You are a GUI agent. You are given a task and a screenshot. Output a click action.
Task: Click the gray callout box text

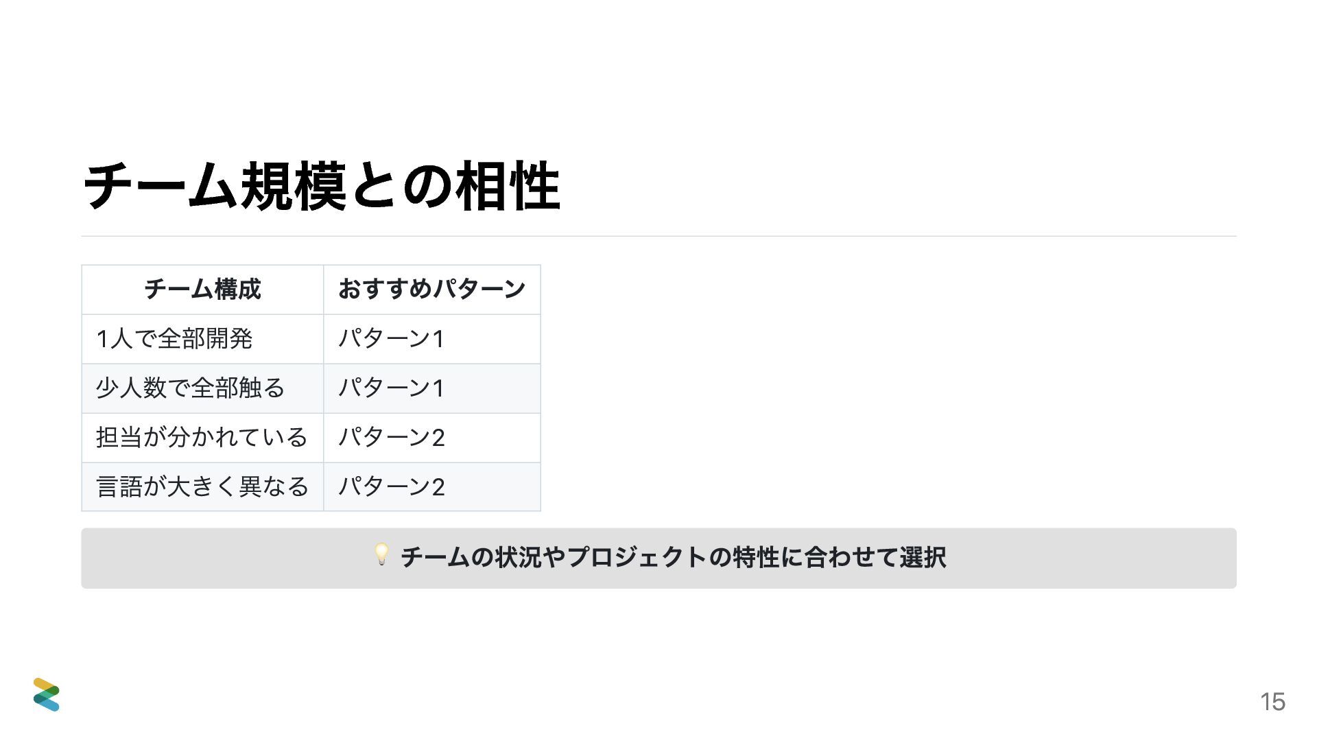coord(673,557)
